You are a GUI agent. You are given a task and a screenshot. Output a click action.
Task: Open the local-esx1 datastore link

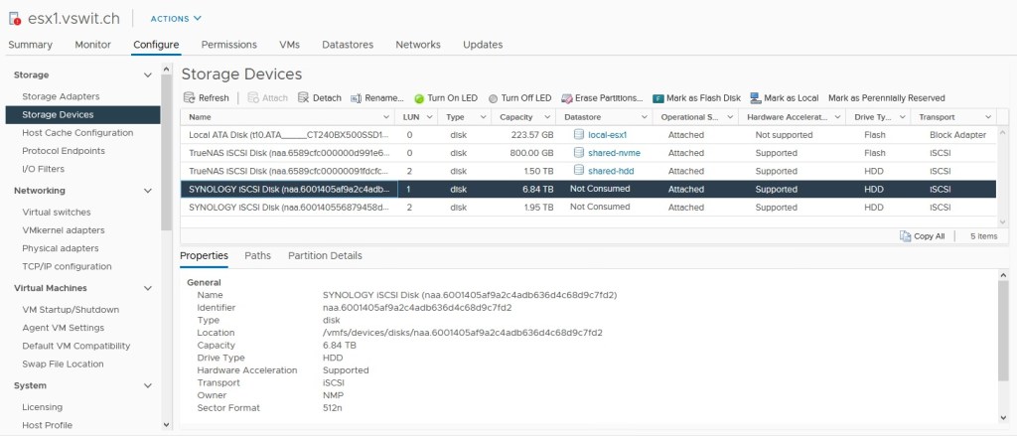coord(610,134)
